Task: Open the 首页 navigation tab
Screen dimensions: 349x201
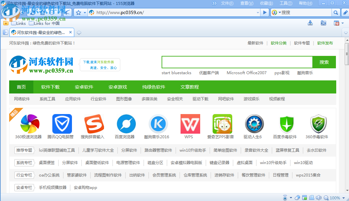Action: tap(21, 87)
